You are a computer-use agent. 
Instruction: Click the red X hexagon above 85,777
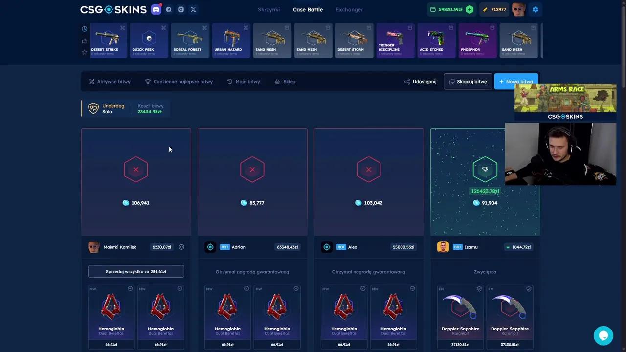[x=252, y=169]
